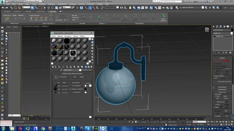Click the black color swatch of second sub-material
The height and width of the screenshot is (131, 234).
pyautogui.click(x=86, y=89)
